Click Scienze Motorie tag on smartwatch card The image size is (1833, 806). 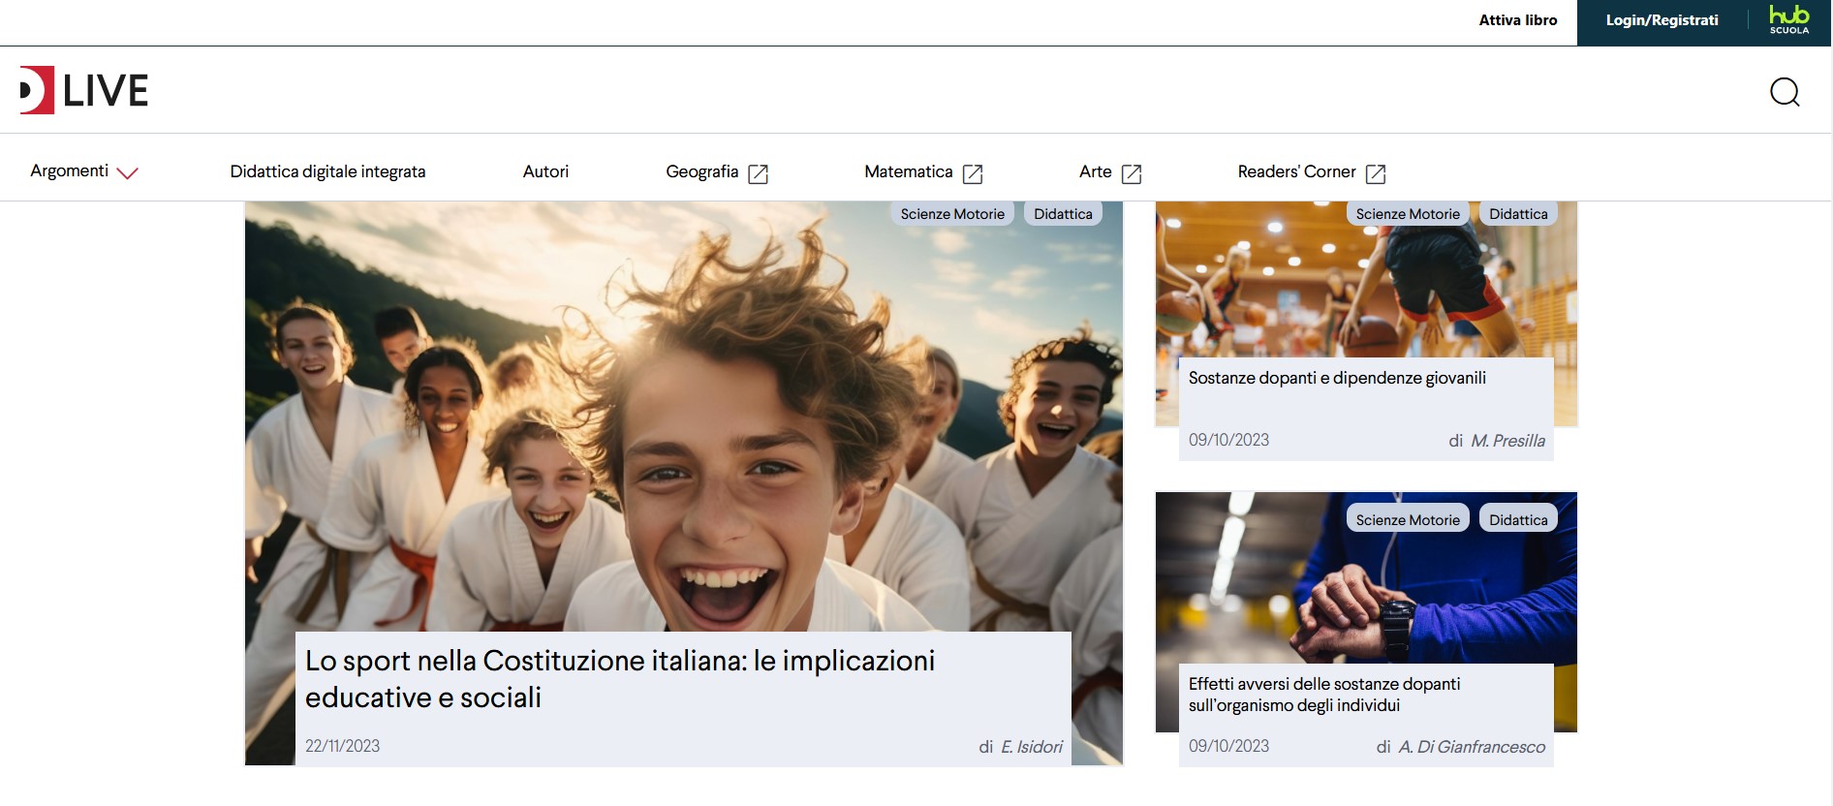point(1408,518)
